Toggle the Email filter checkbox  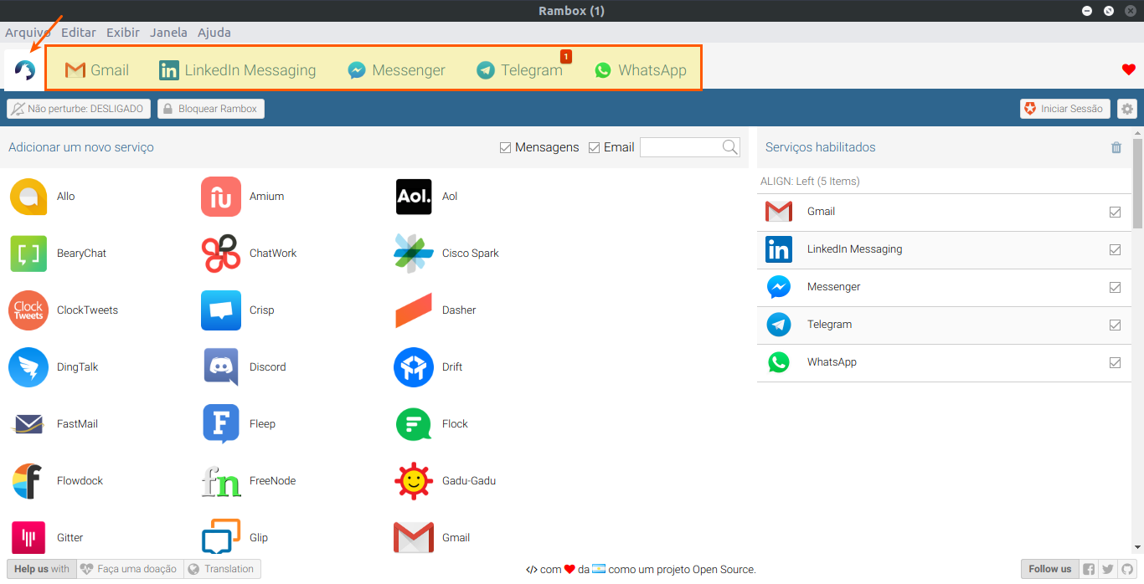click(x=595, y=147)
